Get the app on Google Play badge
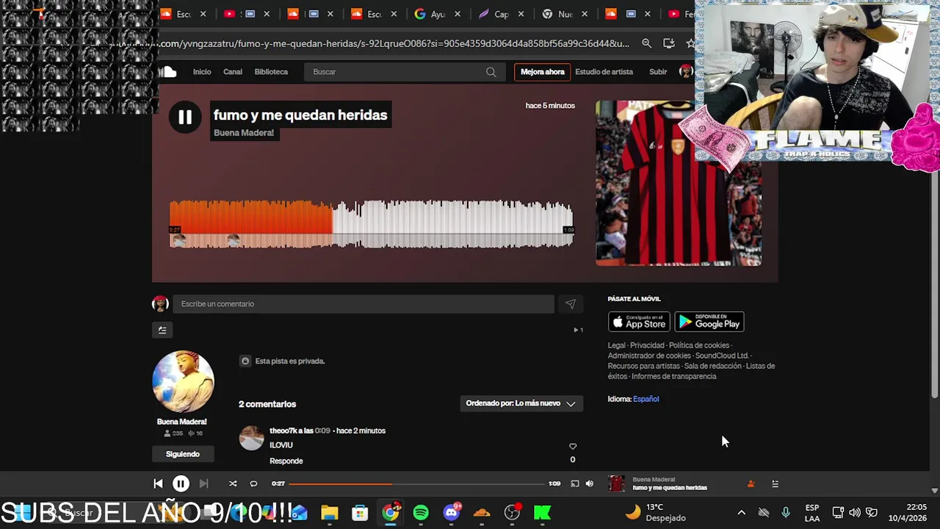 point(709,322)
